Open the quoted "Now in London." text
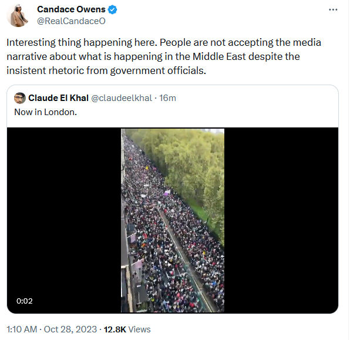This screenshot has height=340, width=350. [46, 112]
